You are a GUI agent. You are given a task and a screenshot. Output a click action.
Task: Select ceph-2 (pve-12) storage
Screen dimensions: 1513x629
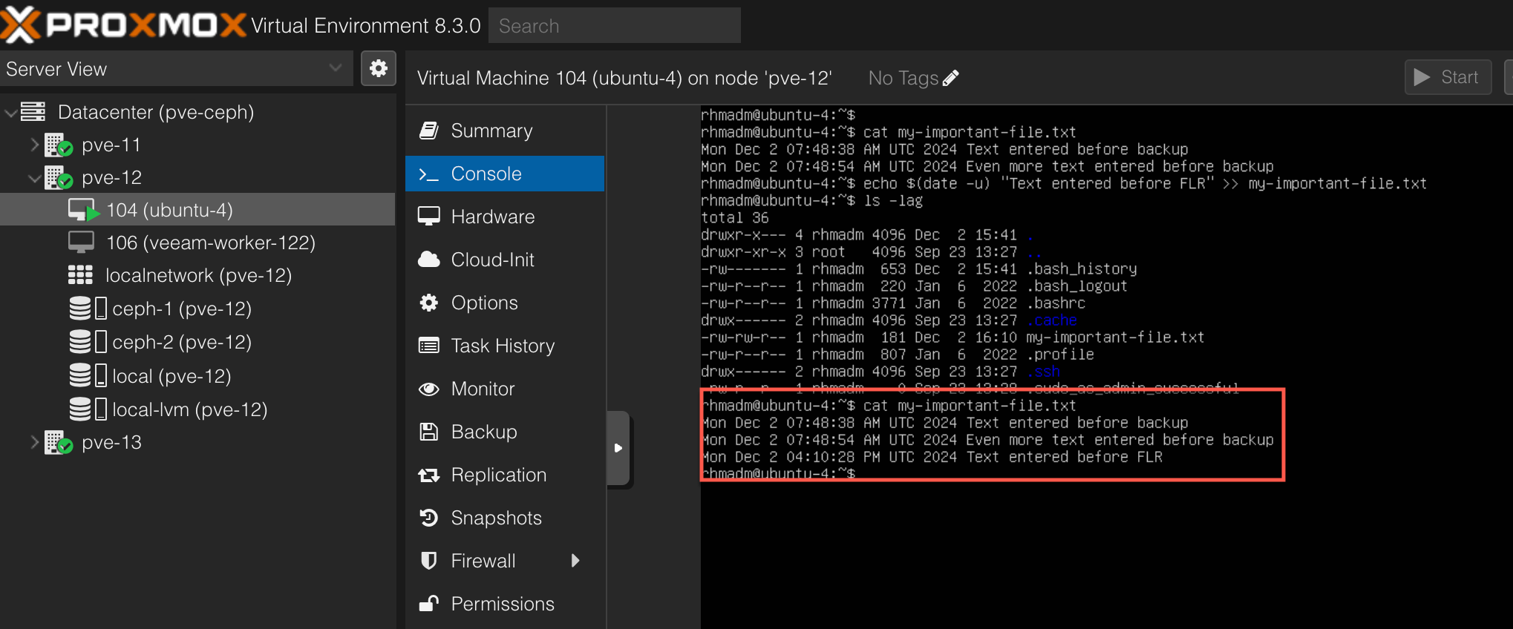[x=197, y=342]
